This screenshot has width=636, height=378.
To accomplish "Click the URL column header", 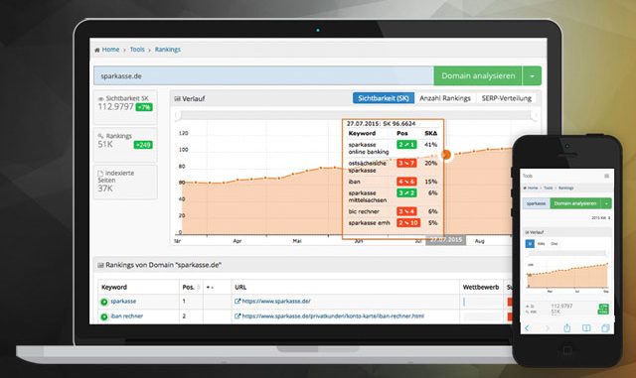I will tap(240, 287).
